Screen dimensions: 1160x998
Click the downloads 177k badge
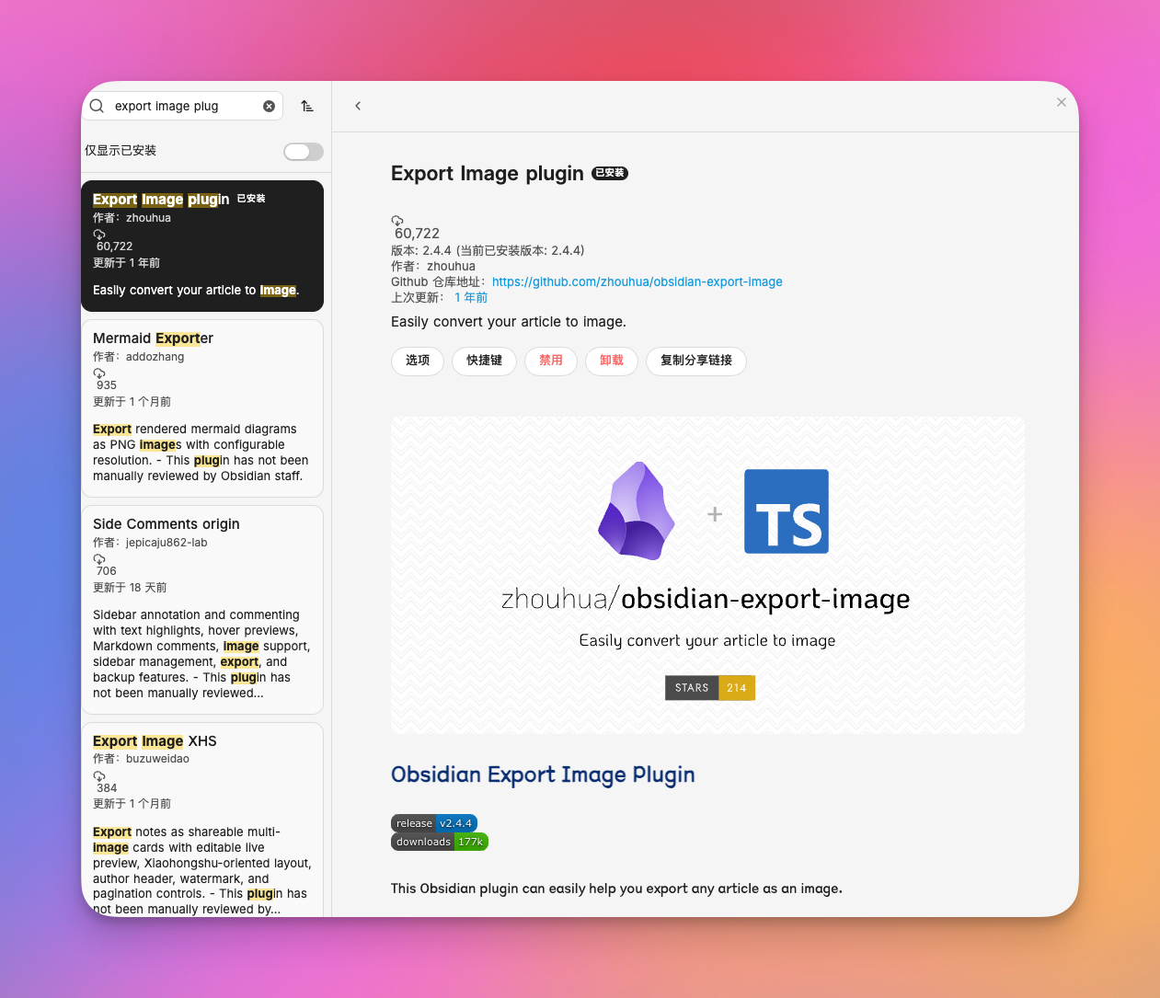440,842
